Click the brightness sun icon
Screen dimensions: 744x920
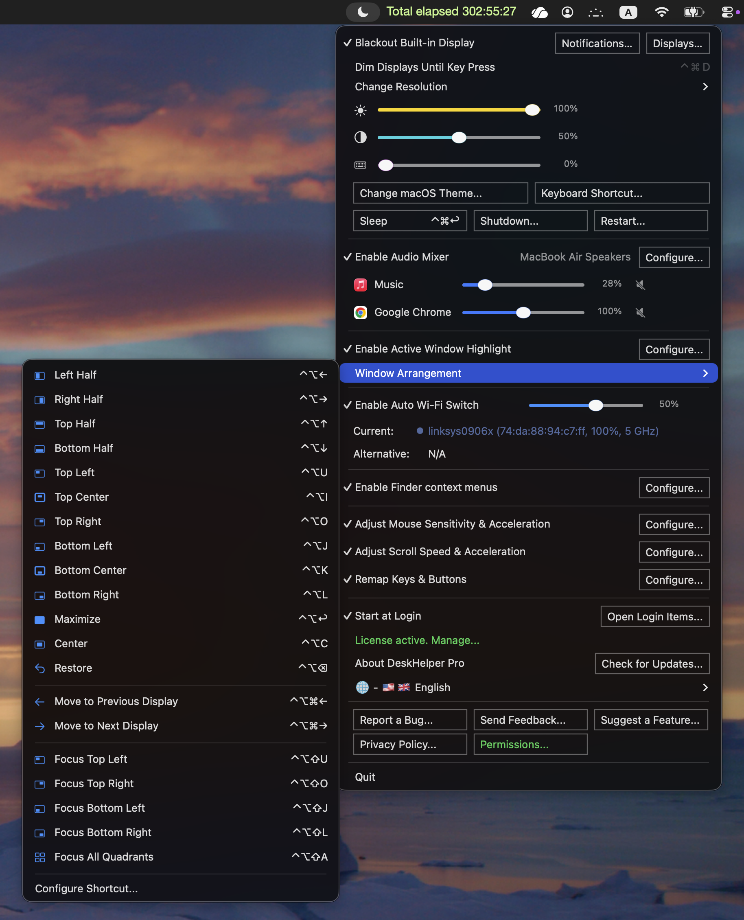pos(361,110)
